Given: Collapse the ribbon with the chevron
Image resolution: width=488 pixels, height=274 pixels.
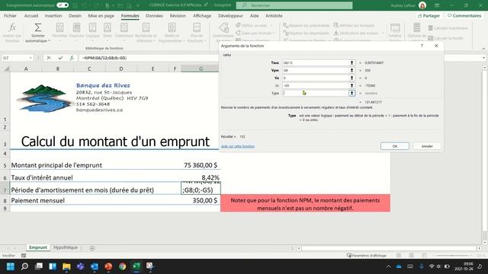Looking at the screenshot, I should (483, 49).
